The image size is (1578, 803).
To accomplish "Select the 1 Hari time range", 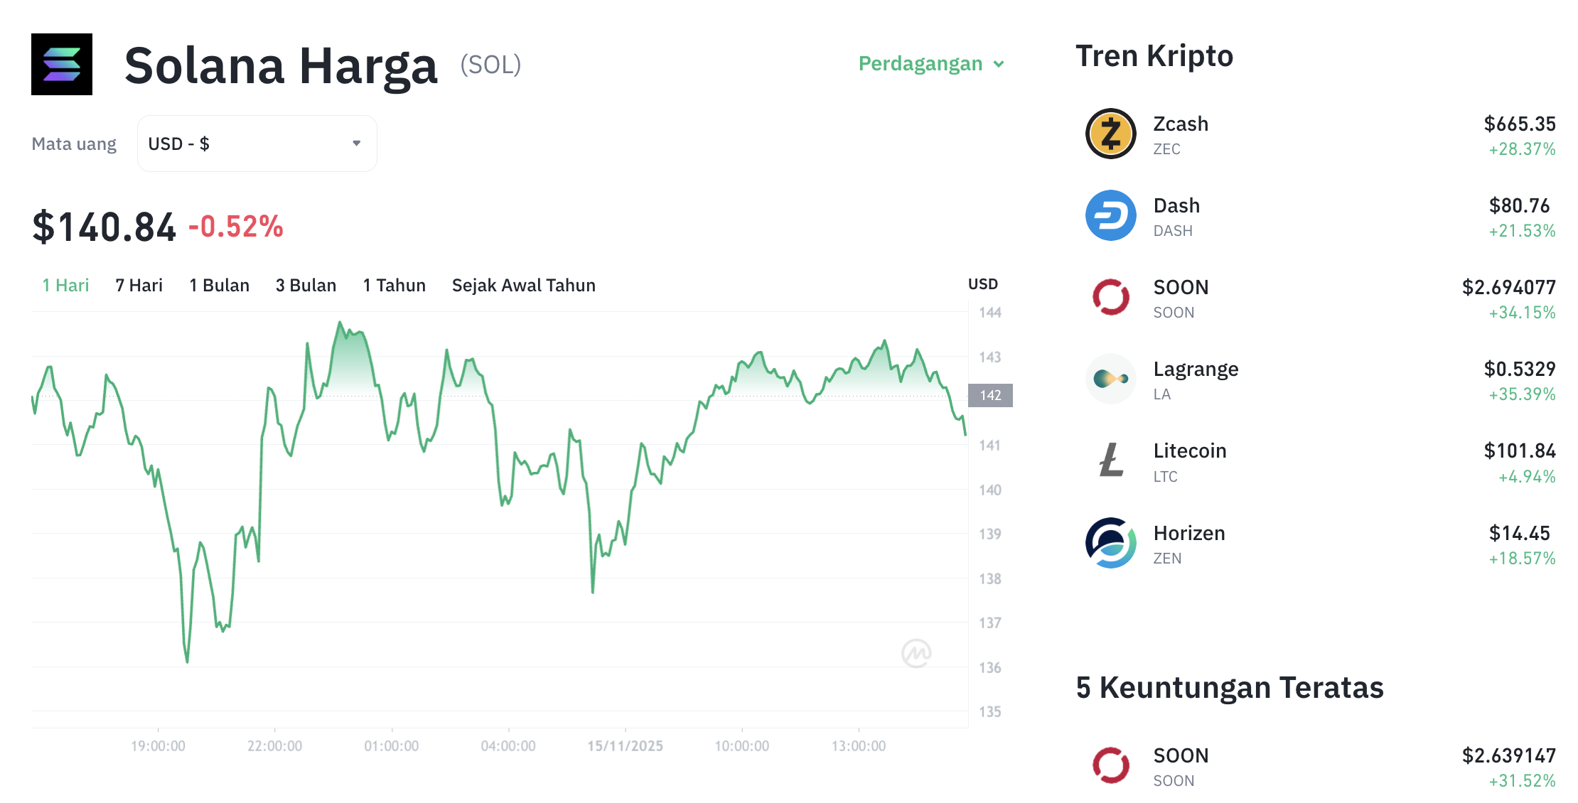I will point(65,285).
